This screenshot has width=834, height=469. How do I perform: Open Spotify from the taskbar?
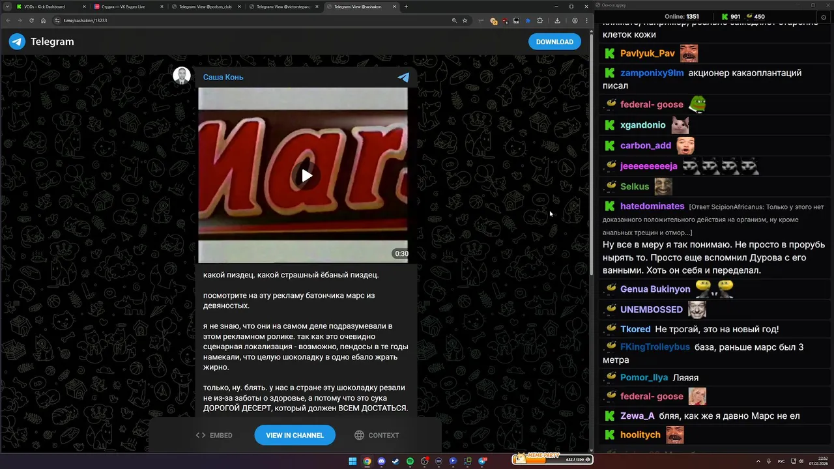(x=410, y=461)
